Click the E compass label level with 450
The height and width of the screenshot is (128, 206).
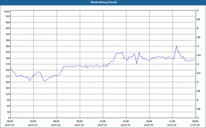click(x=198, y=28)
